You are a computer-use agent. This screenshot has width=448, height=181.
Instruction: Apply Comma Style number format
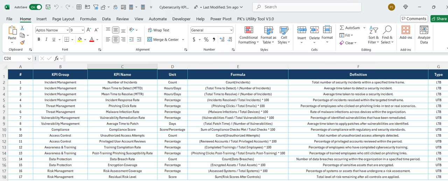214,39
